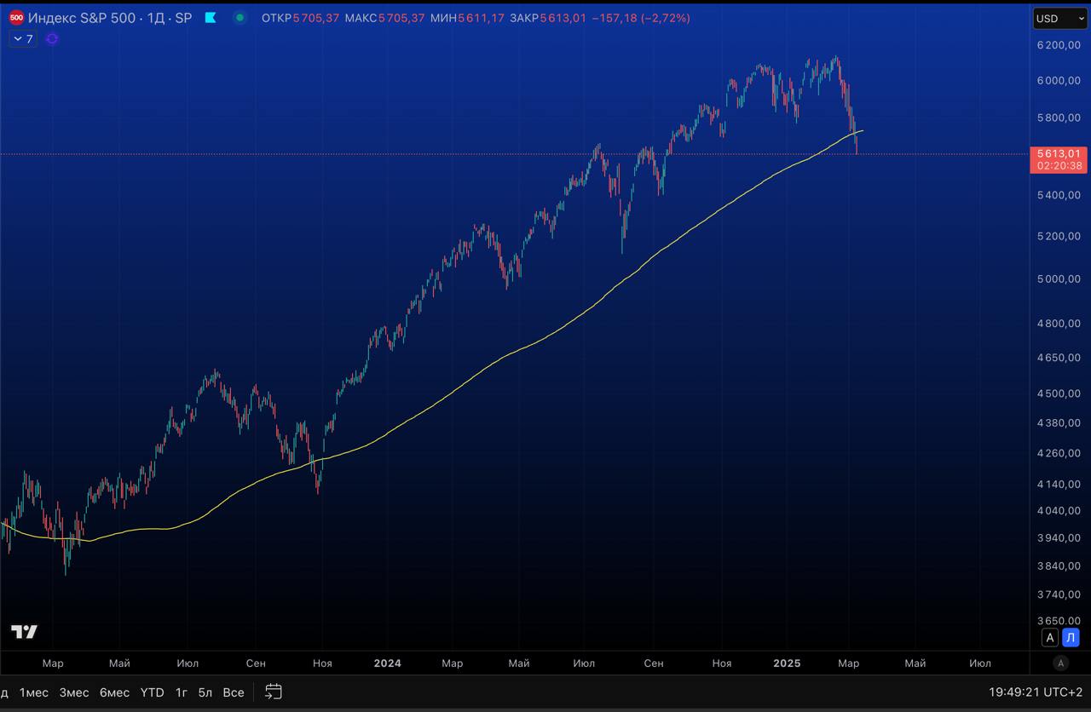The width and height of the screenshot is (1091, 712).
Task: Select the 5л time range
Action: 205,692
